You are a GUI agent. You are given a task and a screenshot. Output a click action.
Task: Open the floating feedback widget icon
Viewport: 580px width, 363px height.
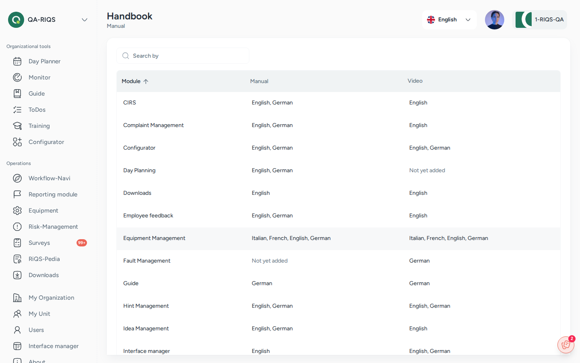click(x=566, y=345)
